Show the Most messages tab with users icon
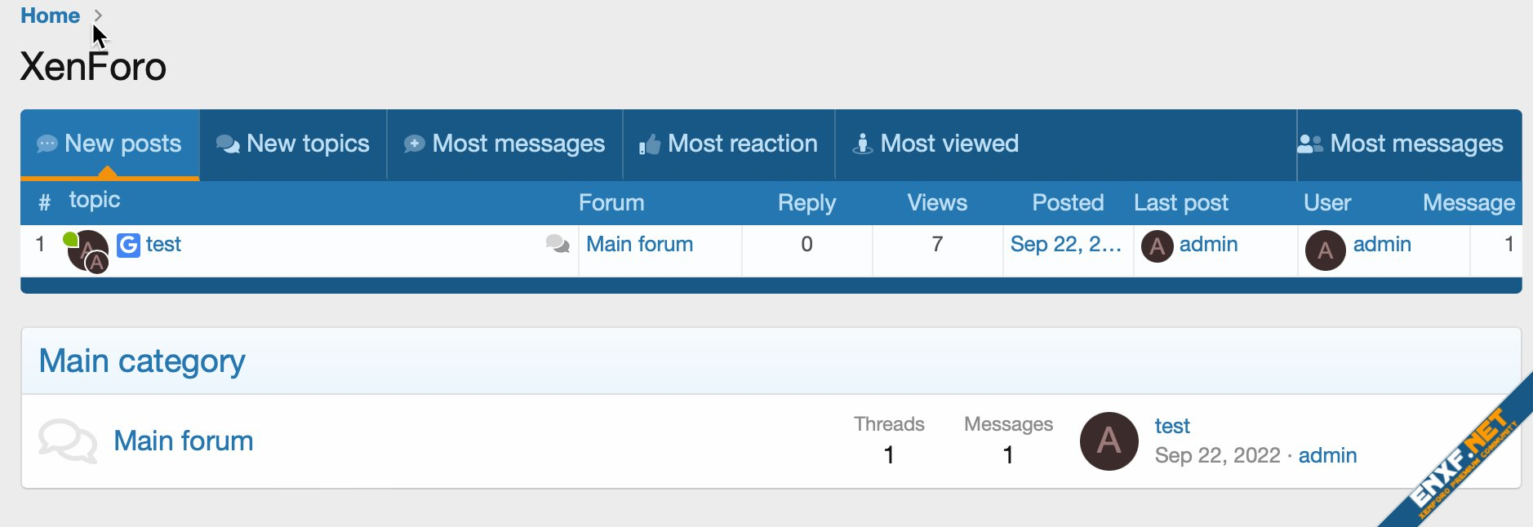Image resolution: width=1533 pixels, height=527 pixels. [1401, 144]
